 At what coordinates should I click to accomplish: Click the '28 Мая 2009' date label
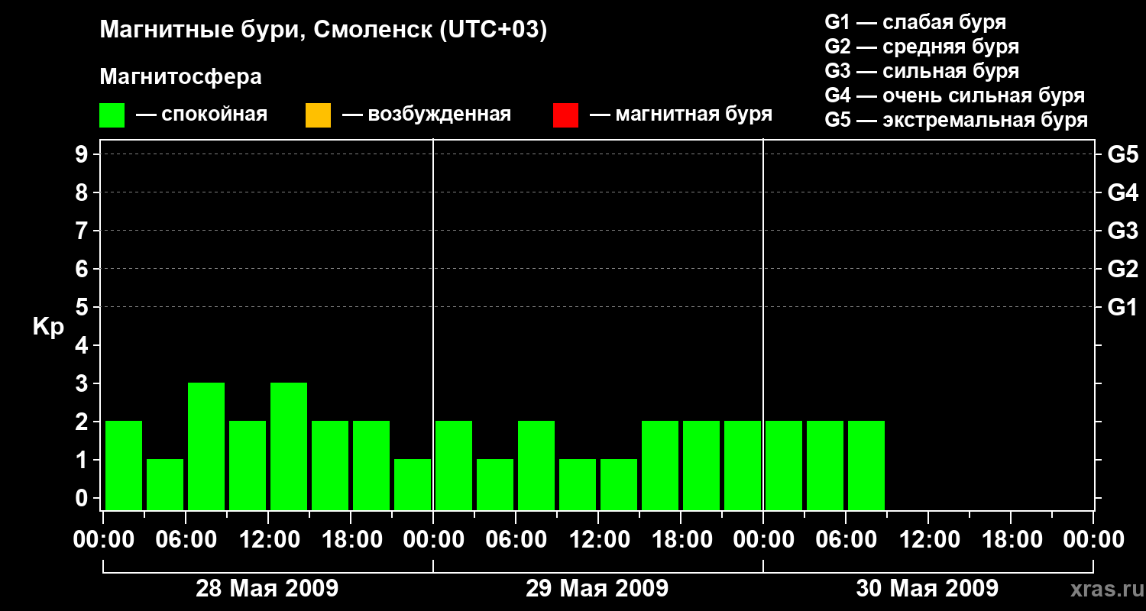[267, 589]
